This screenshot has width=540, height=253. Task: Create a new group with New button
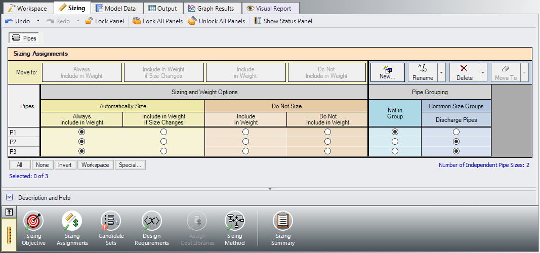click(x=387, y=72)
